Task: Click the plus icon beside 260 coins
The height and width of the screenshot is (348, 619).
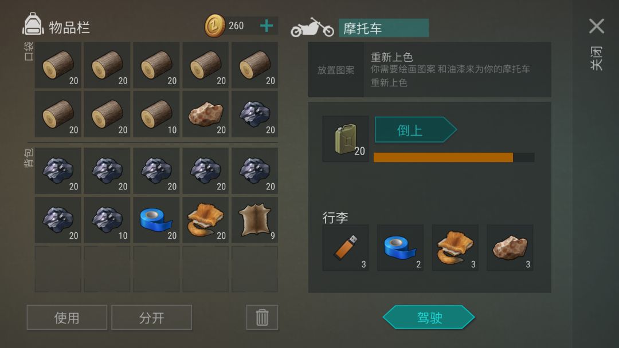Action: point(267,26)
